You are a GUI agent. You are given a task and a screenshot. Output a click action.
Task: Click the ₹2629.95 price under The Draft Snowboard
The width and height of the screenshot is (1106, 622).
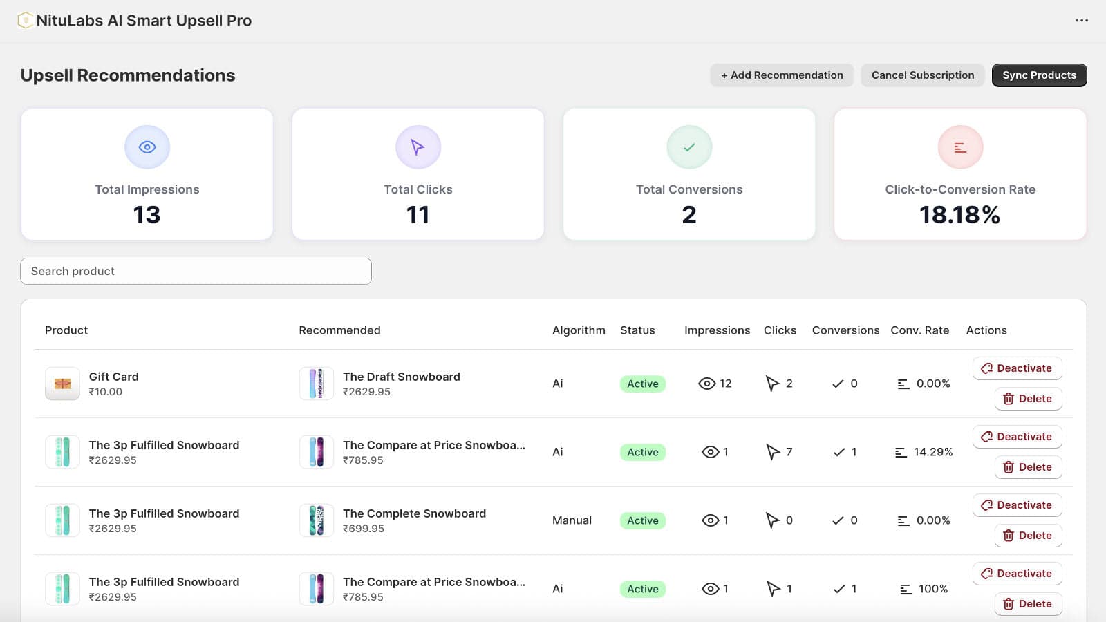point(367,392)
